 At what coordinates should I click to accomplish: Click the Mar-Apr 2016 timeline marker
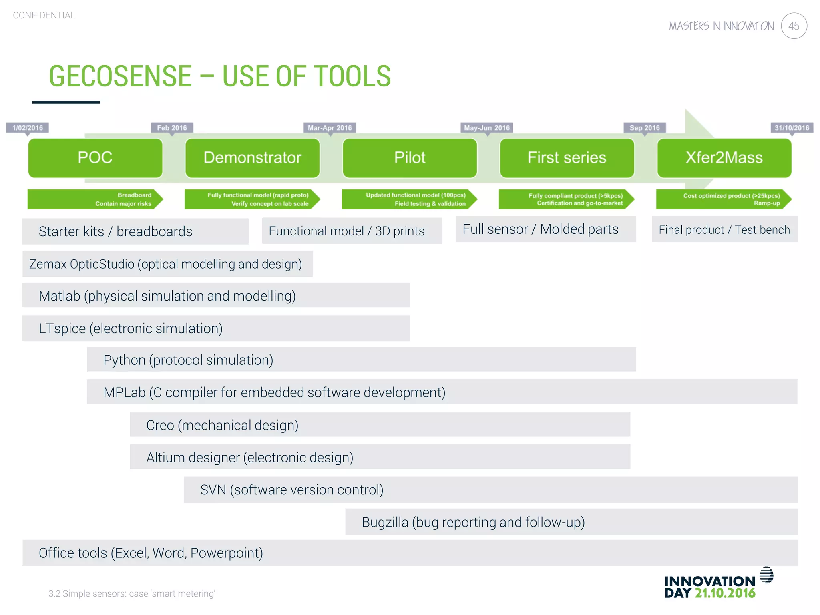(330, 128)
